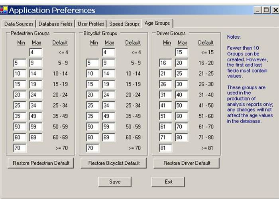Go to the Speed Groups tab
The width and height of the screenshot is (279, 199).
124,24
